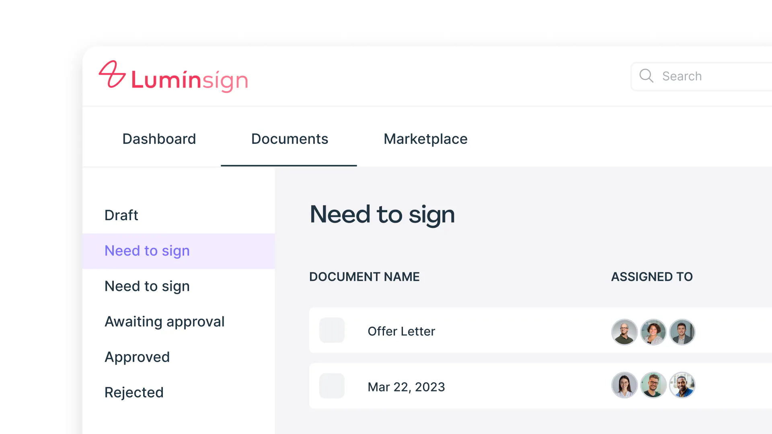
Task: Click the magnifying glass search icon
Action: [646, 76]
